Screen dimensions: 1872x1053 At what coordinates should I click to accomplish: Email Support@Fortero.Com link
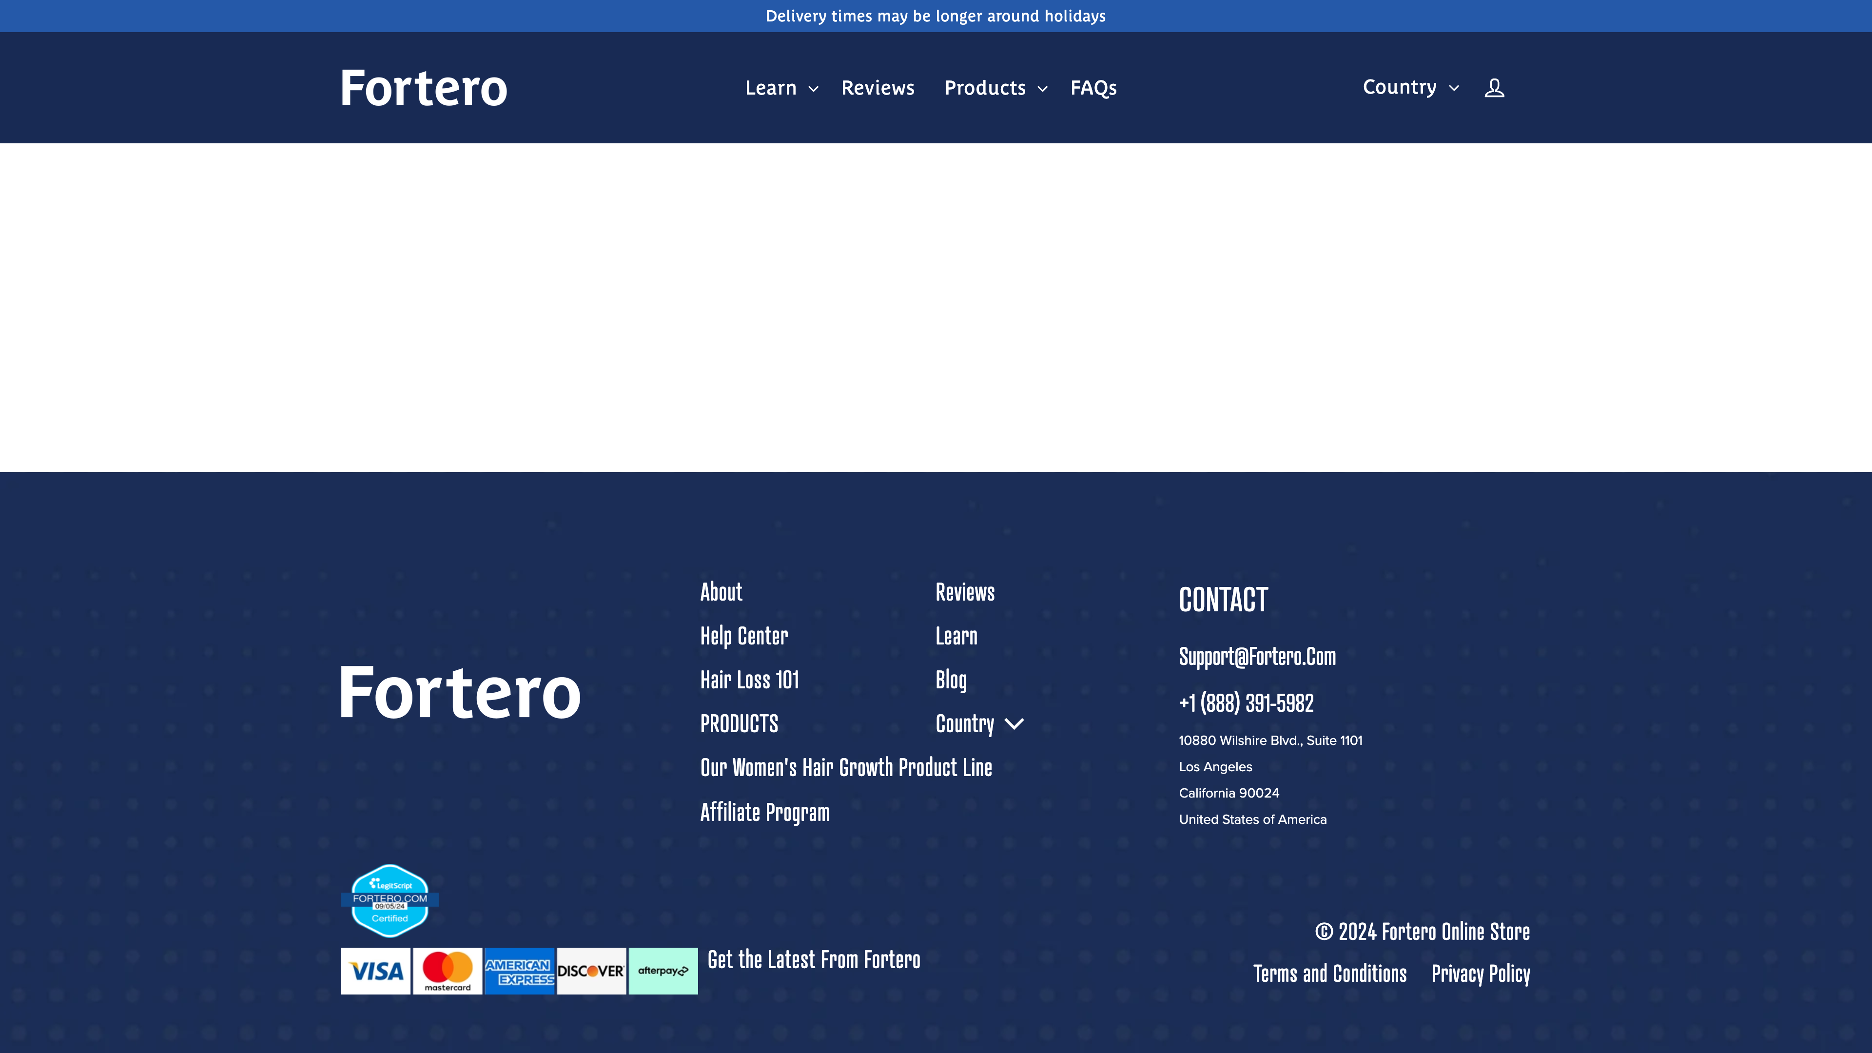[1256, 657]
